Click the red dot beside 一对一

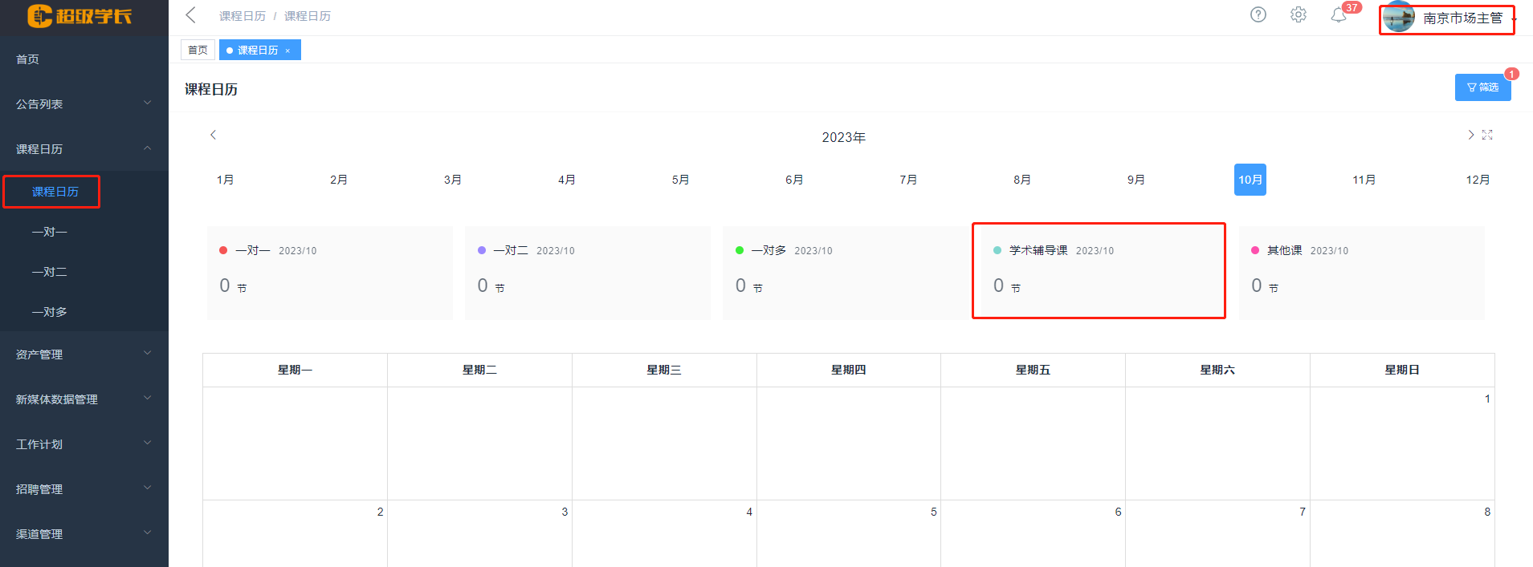[223, 250]
